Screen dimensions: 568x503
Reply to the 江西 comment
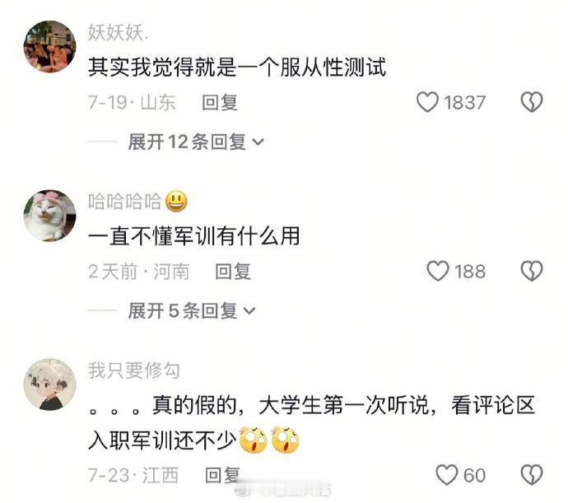click(222, 476)
